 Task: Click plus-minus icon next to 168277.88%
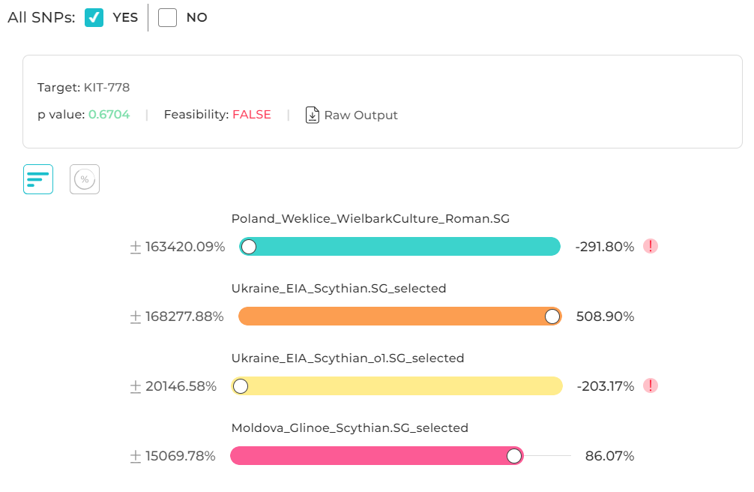tap(136, 317)
